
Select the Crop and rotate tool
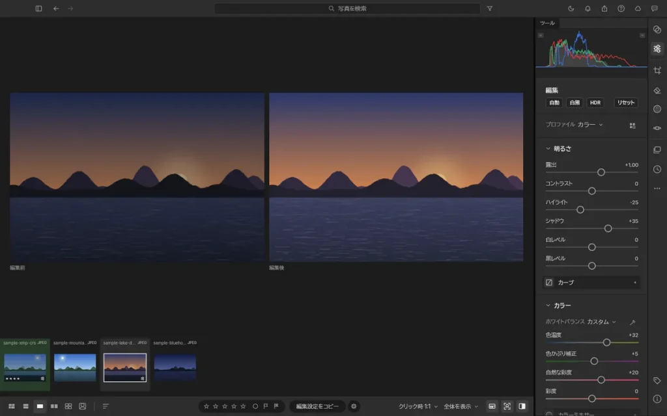(x=657, y=70)
